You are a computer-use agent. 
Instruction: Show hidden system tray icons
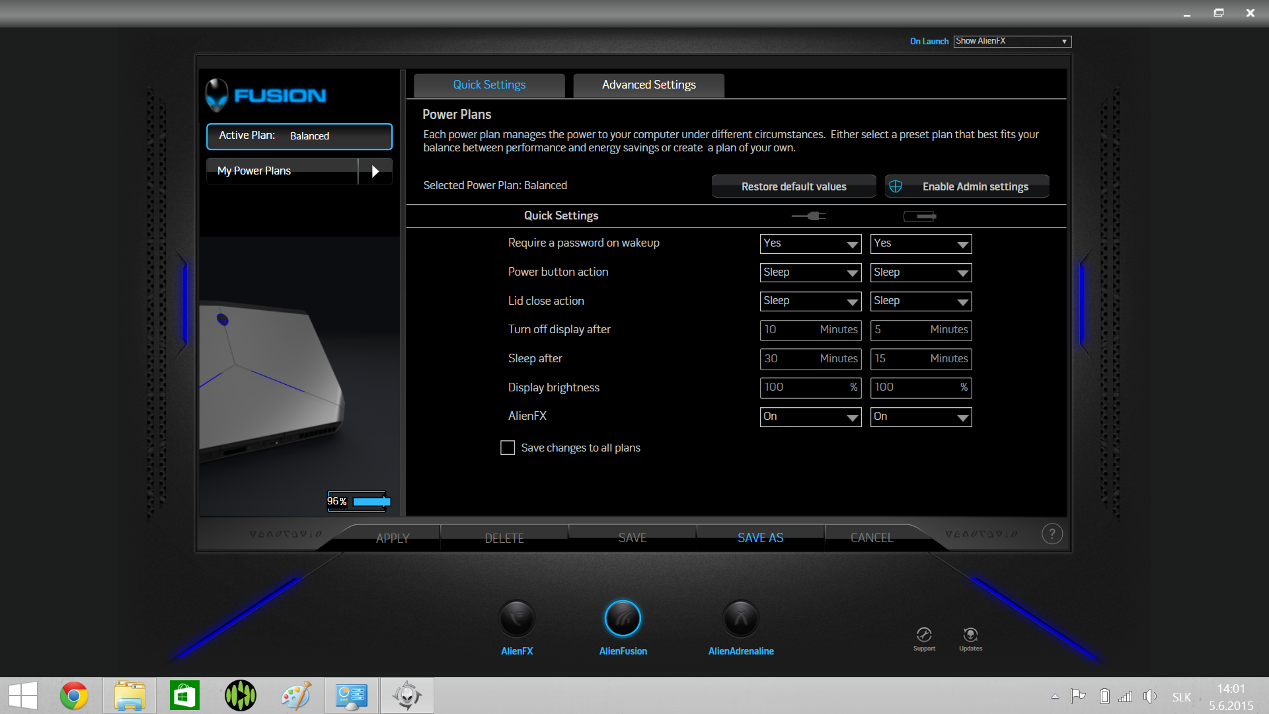[x=1055, y=696]
